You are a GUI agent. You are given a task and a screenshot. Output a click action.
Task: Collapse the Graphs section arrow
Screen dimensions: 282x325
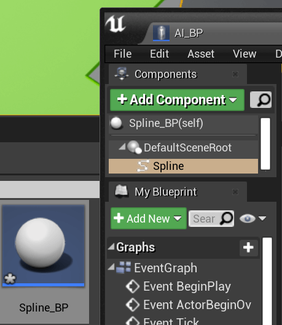[x=111, y=247]
